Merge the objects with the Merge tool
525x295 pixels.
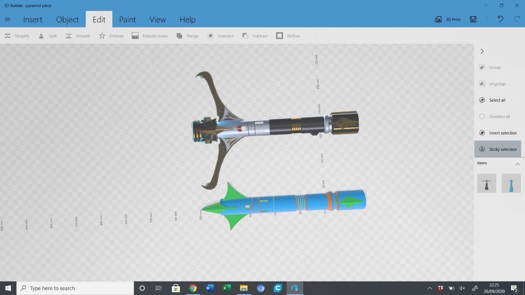pyautogui.click(x=187, y=36)
